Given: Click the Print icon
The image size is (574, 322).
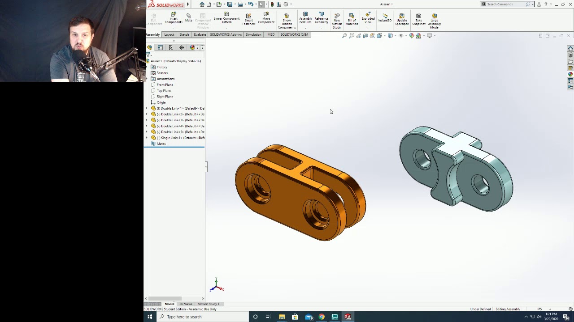Looking at the screenshot, I should click(240, 4).
